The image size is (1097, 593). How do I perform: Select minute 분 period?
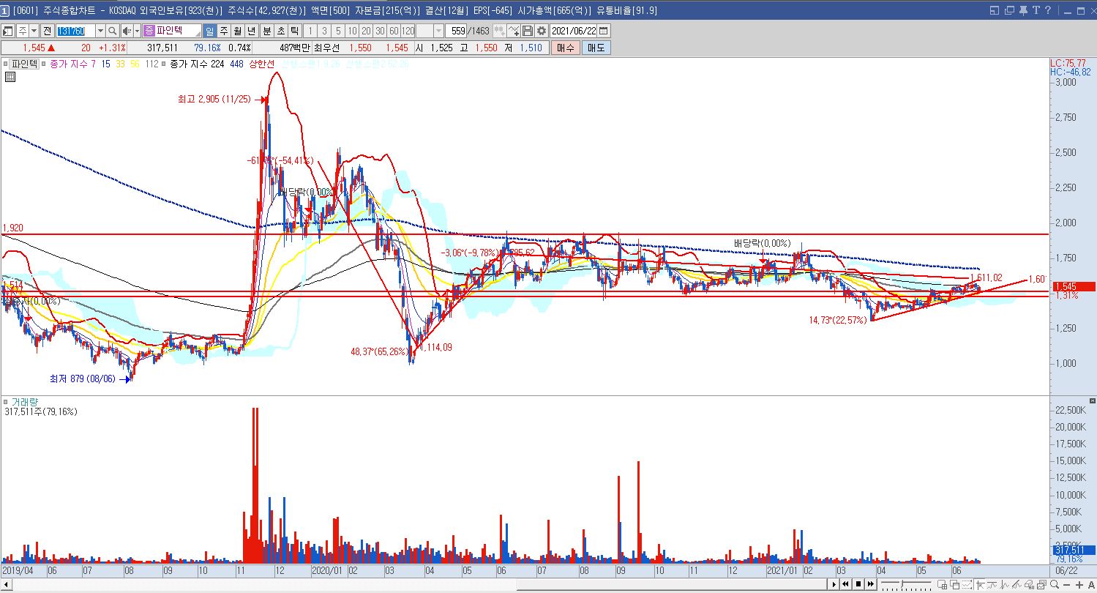click(x=267, y=31)
